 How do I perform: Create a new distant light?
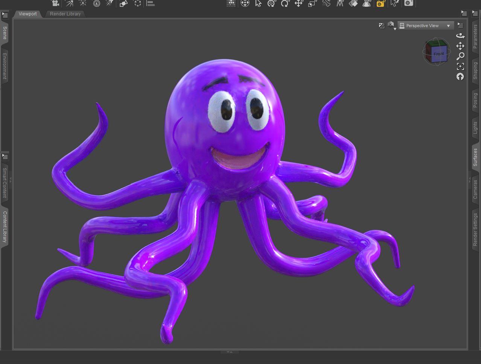pos(69,3)
